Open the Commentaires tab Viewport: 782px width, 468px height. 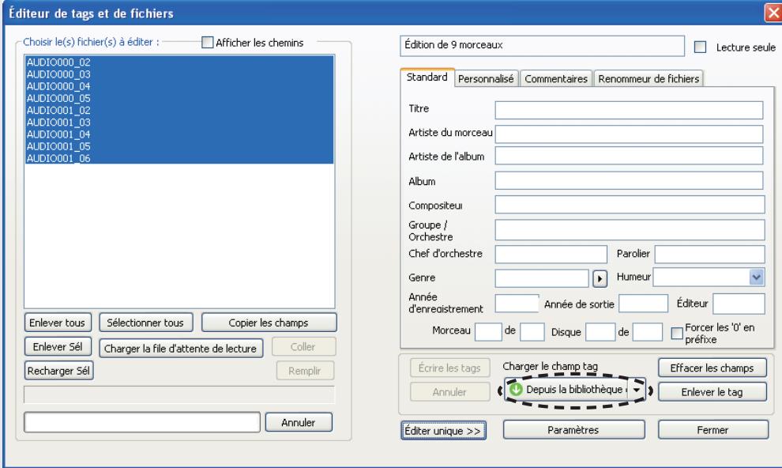click(556, 79)
